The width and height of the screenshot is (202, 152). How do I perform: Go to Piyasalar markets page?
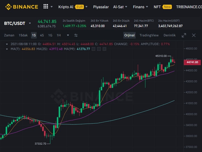click(x=101, y=7)
